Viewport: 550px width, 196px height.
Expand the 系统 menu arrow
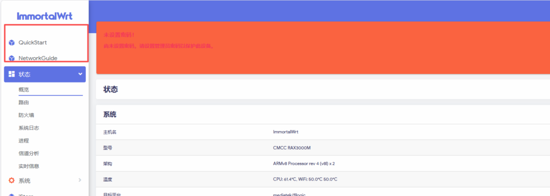80,180
